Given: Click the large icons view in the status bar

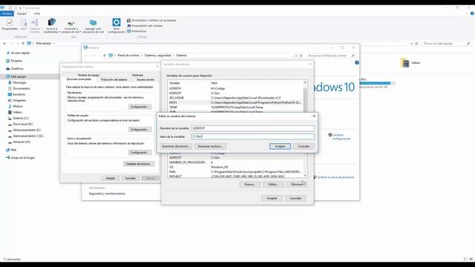Looking at the screenshot, I should [471, 259].
